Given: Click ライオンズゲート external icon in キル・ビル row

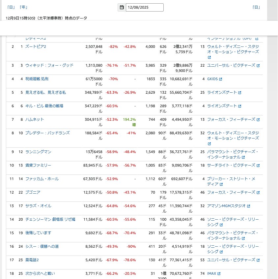Looking at the screenshot, I should tap(240, 106).
